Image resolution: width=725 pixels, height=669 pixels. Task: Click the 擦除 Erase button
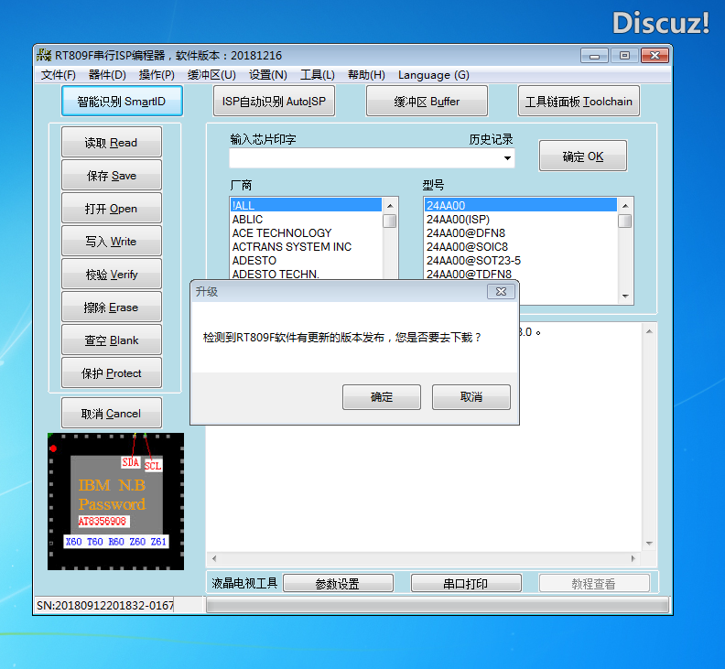click(112, 307)
